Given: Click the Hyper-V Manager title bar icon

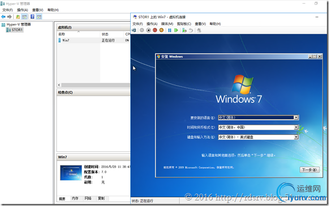Looking at the screenshot, I should point(3,4).
